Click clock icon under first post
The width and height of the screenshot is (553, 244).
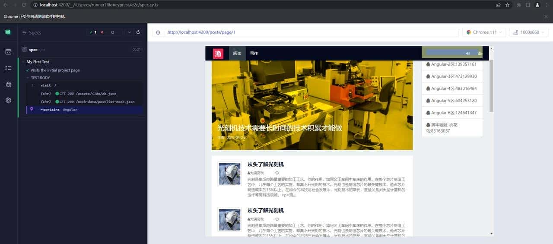tap(277, 173)
